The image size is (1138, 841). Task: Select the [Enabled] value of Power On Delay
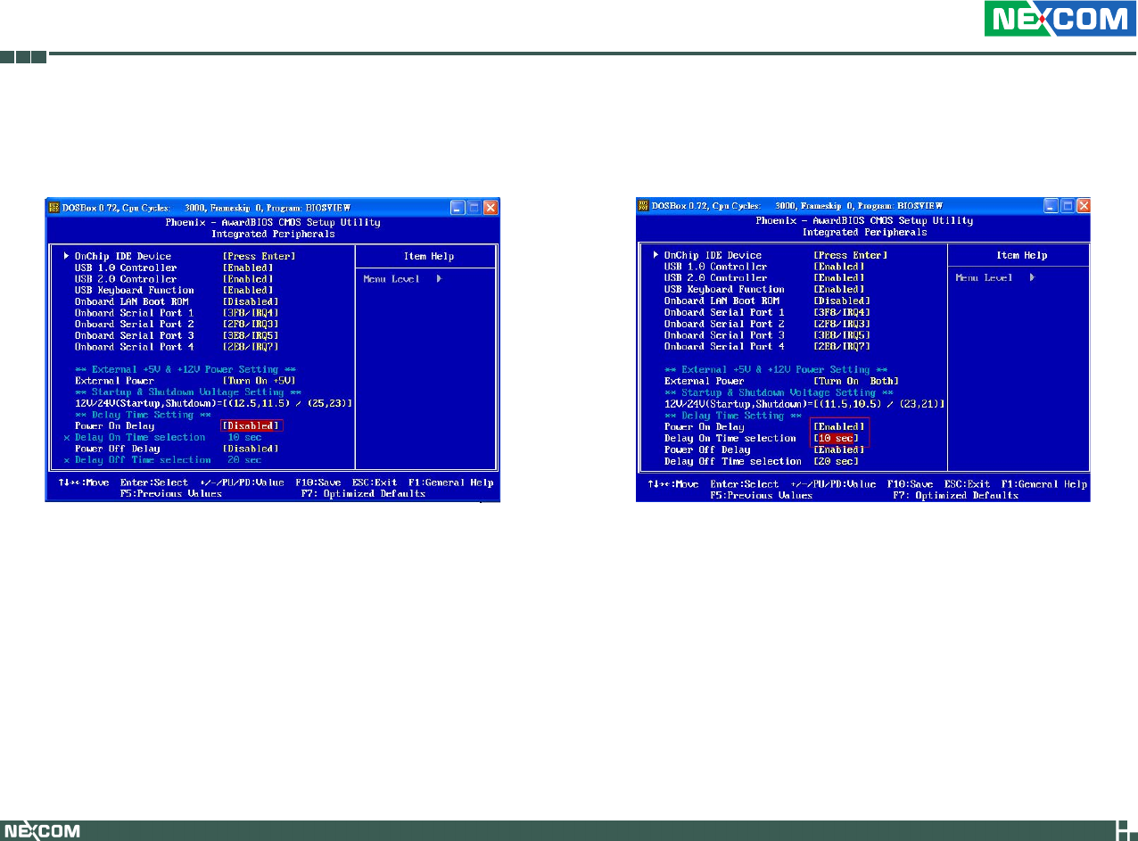point(839,426)
